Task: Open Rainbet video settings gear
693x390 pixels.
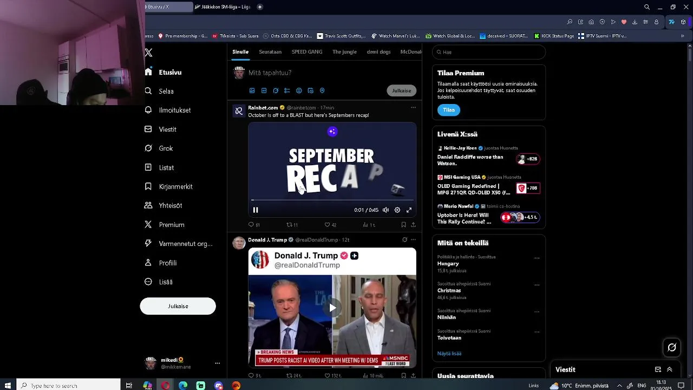Action: pyautogui.click(x=397, y=210)
